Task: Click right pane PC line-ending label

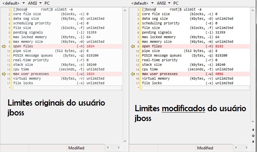Action: 176,3
